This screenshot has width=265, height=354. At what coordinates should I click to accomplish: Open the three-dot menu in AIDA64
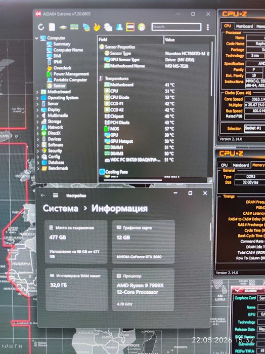pos(208,27)
